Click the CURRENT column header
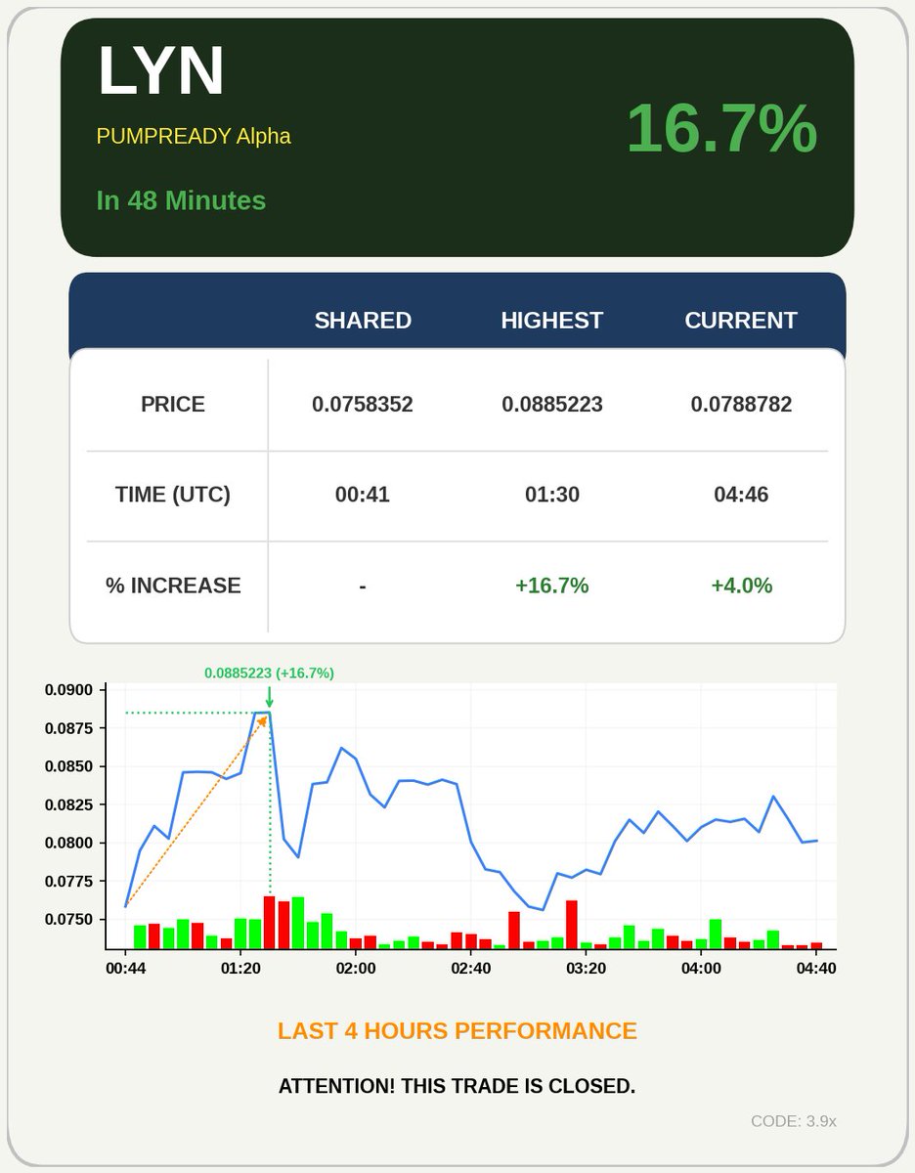This screenshot has width=915, height=1173. tap(741, 321)
